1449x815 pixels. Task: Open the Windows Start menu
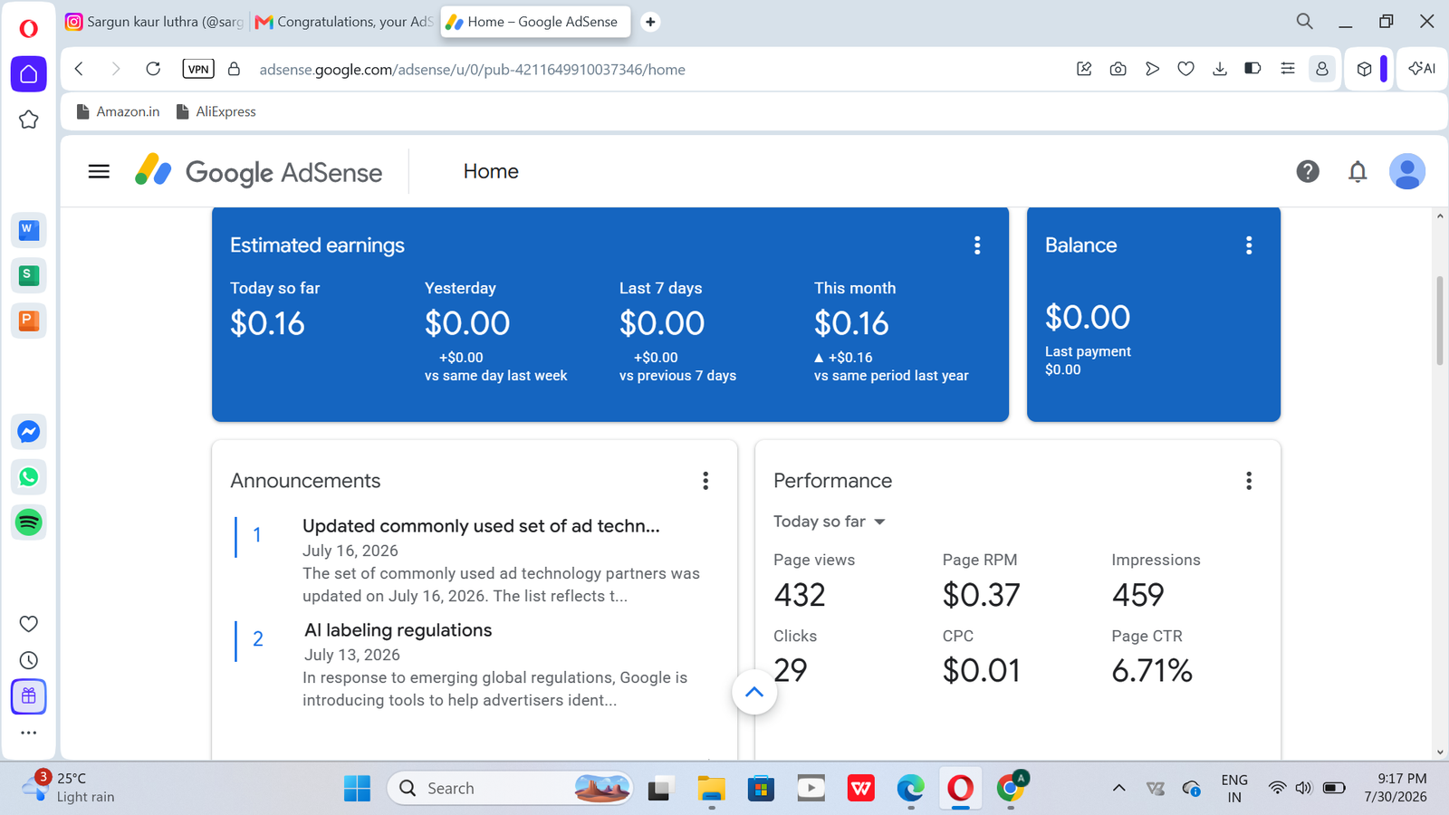(x=357, y=789)
